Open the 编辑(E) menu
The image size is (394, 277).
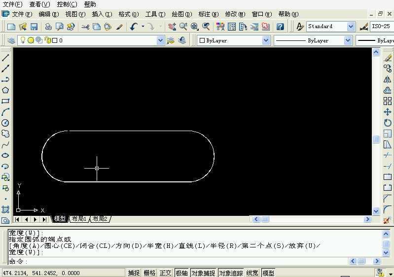tap(48, 14)
